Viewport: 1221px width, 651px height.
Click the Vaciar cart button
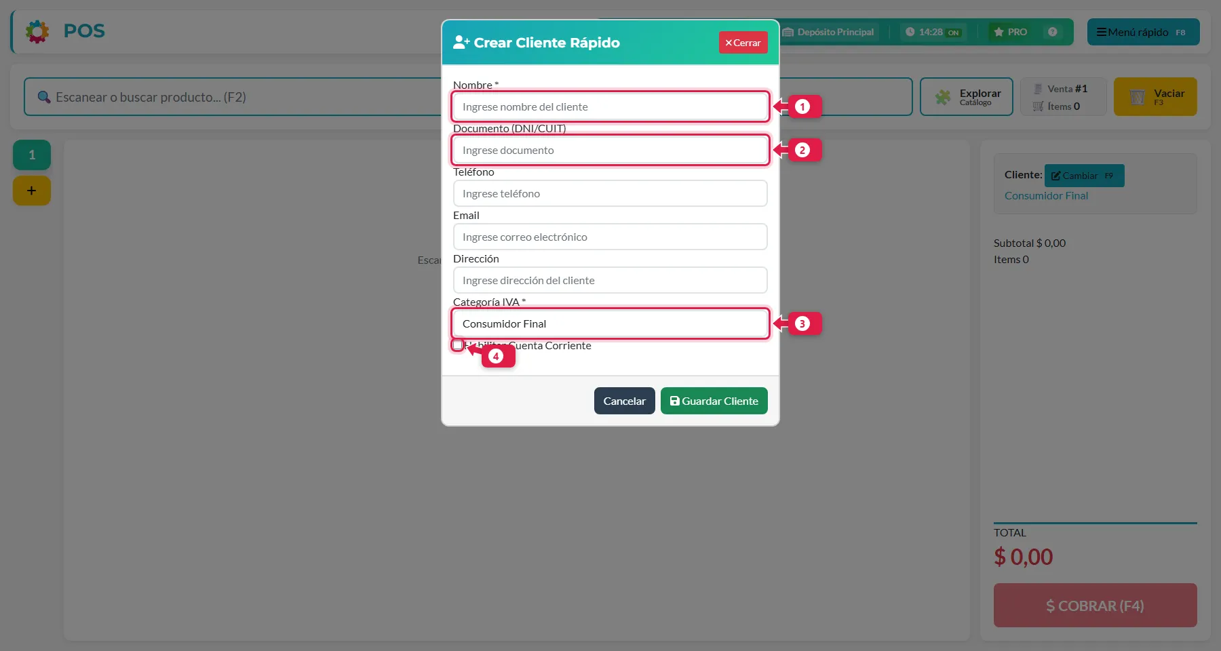[x=1155, y=97]
